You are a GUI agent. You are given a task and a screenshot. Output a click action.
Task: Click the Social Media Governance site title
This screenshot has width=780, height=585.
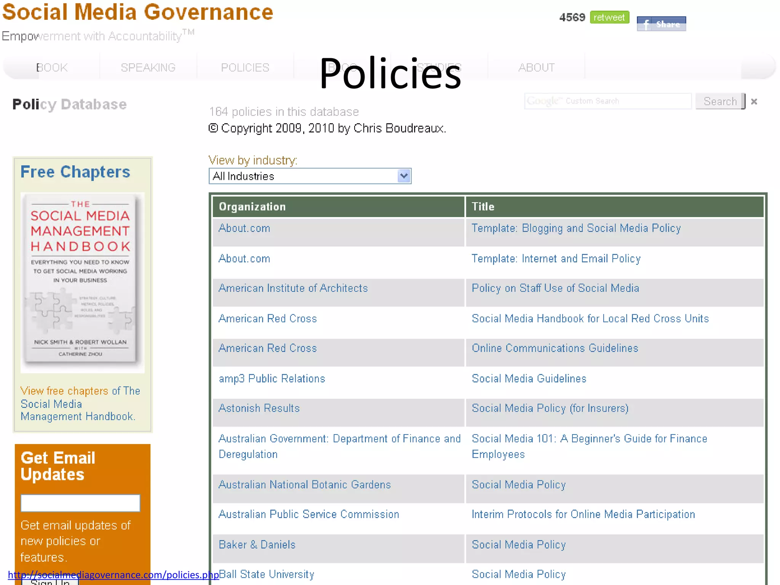tap(137, 12)
